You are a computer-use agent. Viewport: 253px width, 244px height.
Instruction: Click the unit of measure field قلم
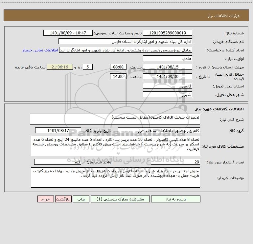point(57,162)
